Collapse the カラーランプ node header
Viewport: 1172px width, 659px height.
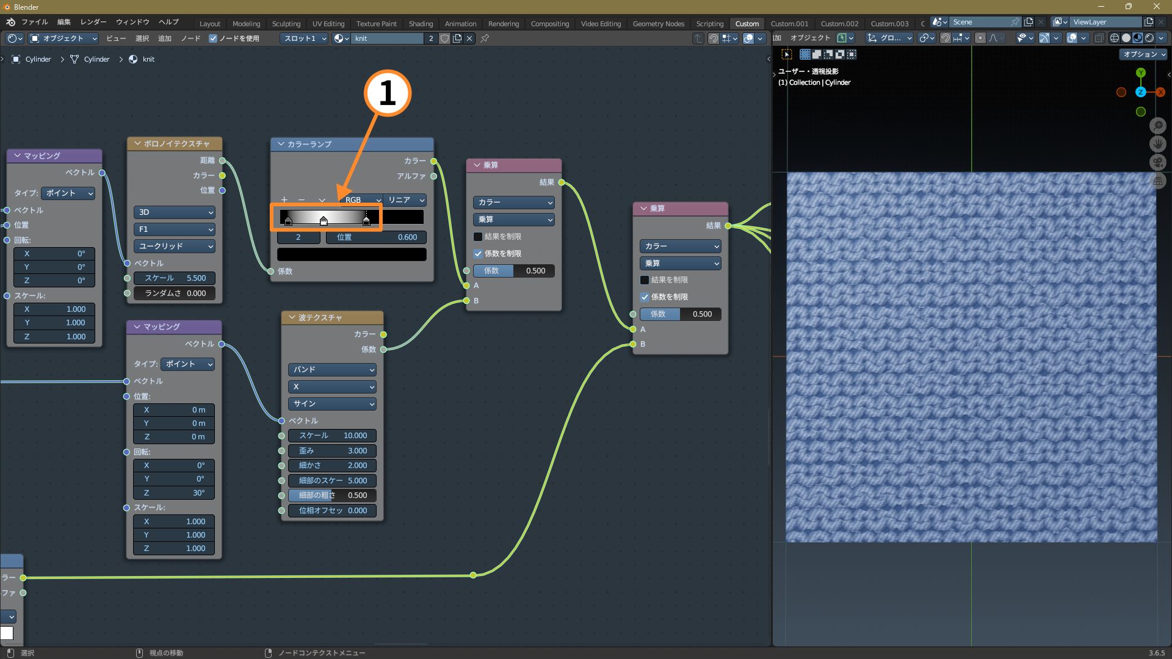pos(281,144)
